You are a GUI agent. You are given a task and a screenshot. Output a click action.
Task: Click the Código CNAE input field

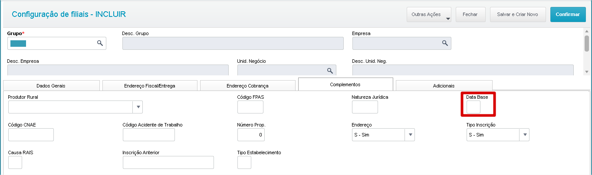click(31, 135)
